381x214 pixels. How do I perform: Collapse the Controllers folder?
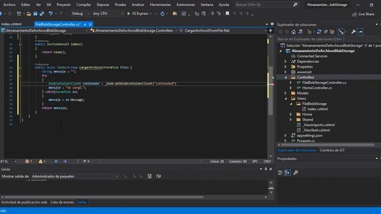tap(286, 77)
